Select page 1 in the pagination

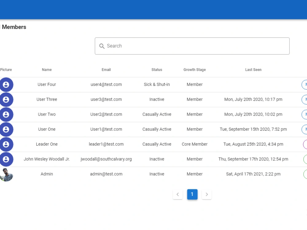pos(192,194)
